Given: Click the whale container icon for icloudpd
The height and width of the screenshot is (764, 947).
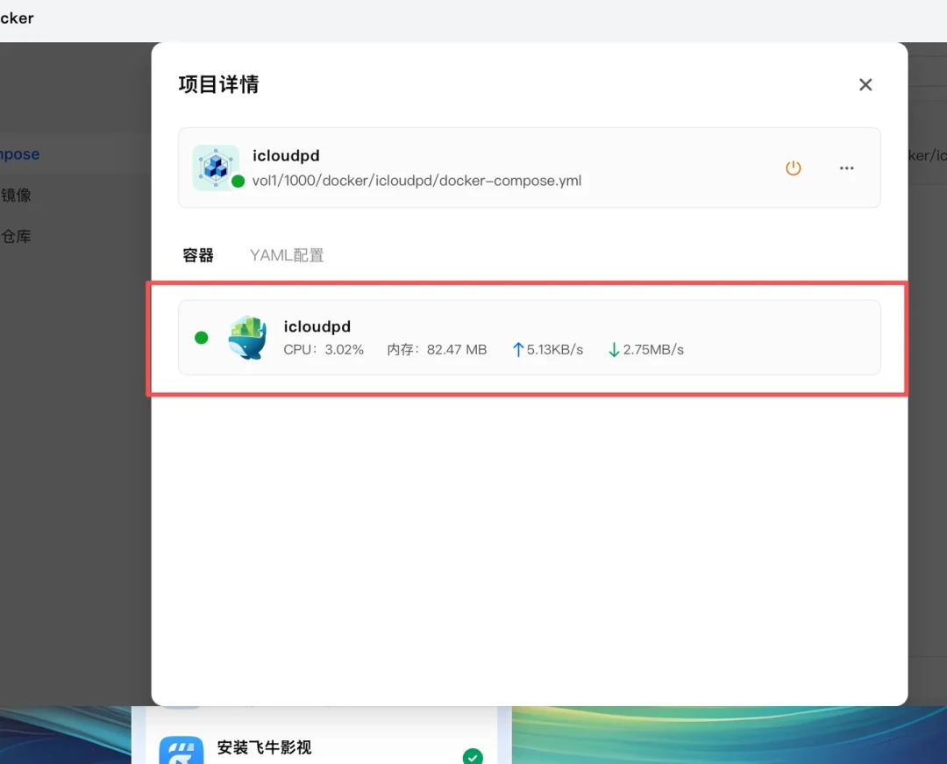Looking at the screenshot, I should (247, 338).
